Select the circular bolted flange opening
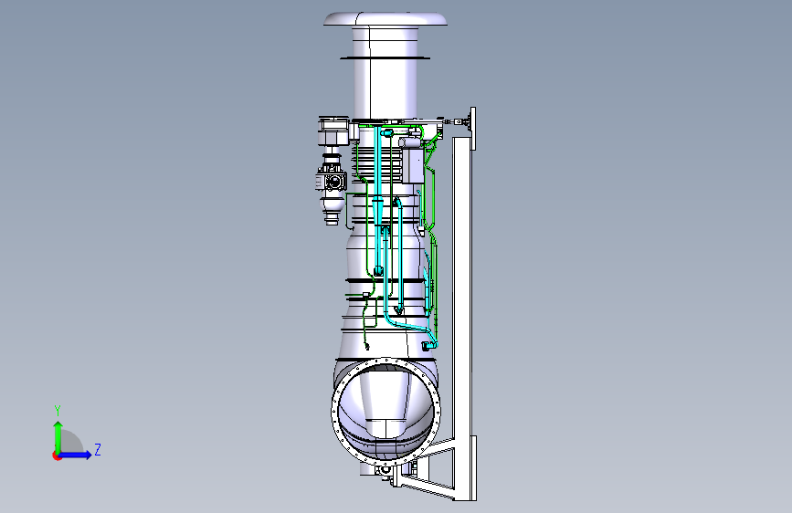 pyautogui.click(x=385, y=412)
